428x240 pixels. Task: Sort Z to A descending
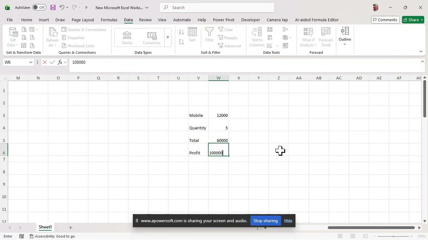click(x=181, y=42)
